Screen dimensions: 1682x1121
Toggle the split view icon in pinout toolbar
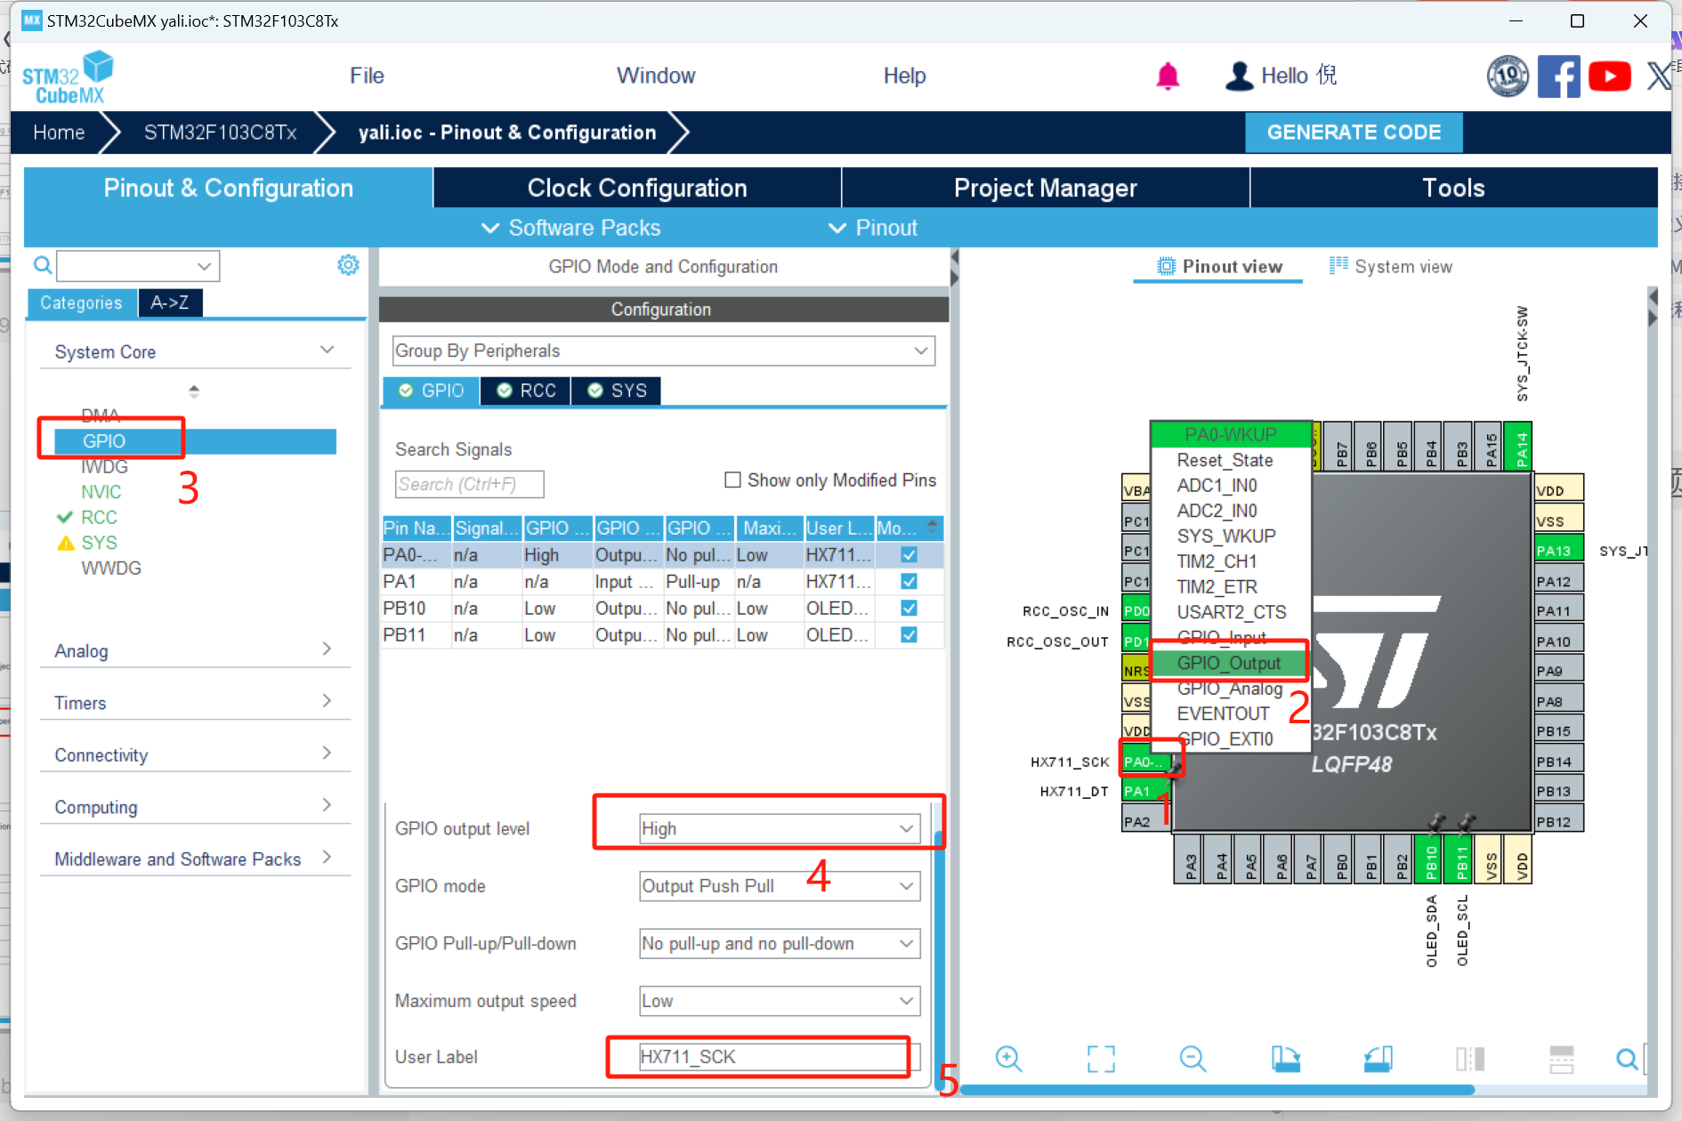(x=1470, y=1059)
